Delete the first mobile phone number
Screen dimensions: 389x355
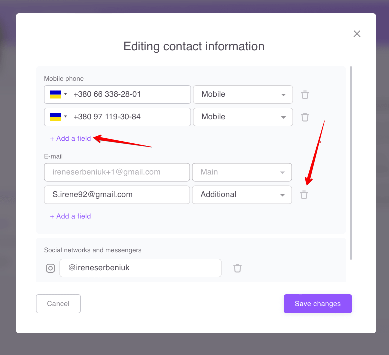click(305, 95)
